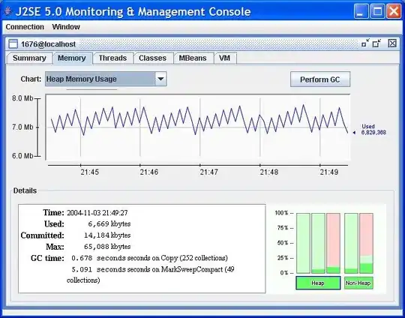405x318 pixels.
Task: Open the Chart dropdown arrow
Action: click(160, 79)
